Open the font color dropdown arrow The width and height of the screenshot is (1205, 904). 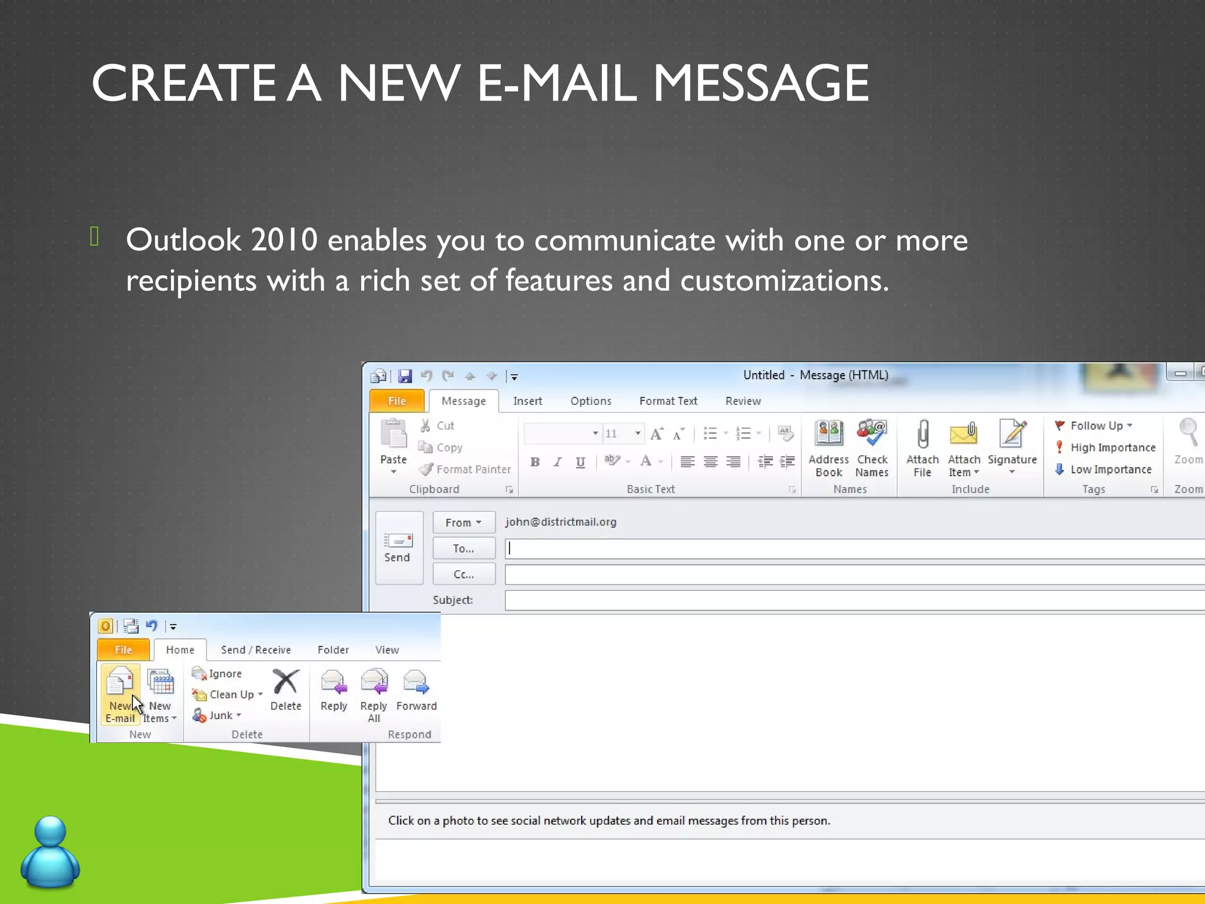coord(661,462)
